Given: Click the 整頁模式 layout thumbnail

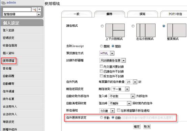Looking at the screenshot, I should [x=177, y=30].
